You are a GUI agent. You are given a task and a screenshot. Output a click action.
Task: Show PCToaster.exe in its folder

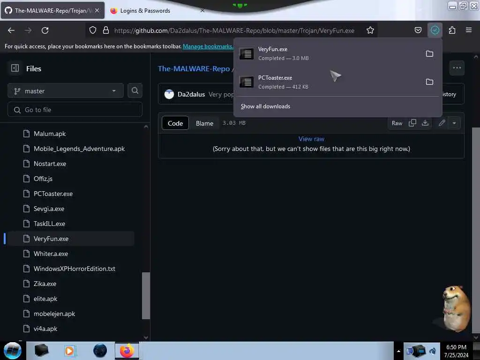(x=429, y=82)
